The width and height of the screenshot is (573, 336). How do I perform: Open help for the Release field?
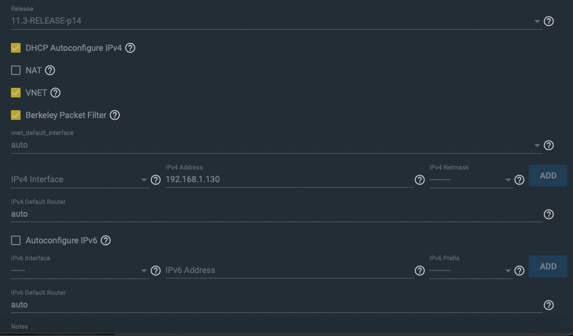pos(549,21)
